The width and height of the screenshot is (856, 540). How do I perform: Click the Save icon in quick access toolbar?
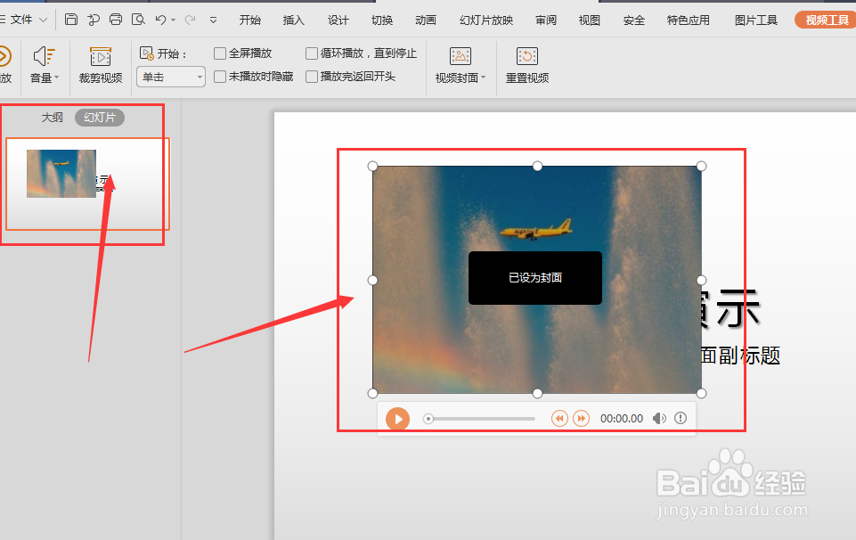click(x=71, y=18)
